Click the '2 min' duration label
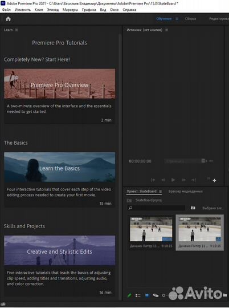This screenshot has width=229, height=308. [106, 120]
